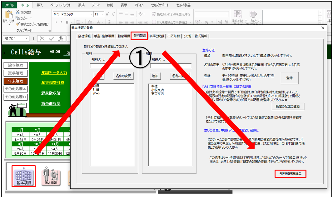
Task: Click the font color A swatch
Action: 98,22
